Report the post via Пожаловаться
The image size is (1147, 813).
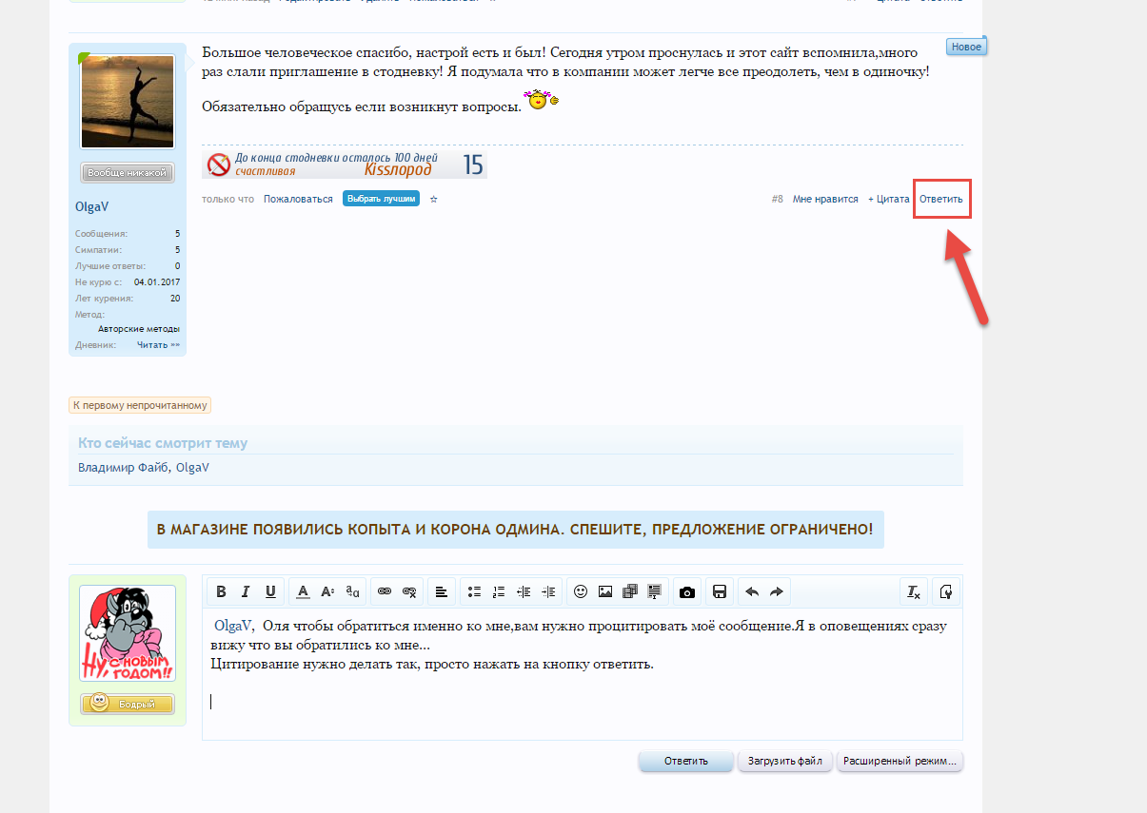[298, 200]
